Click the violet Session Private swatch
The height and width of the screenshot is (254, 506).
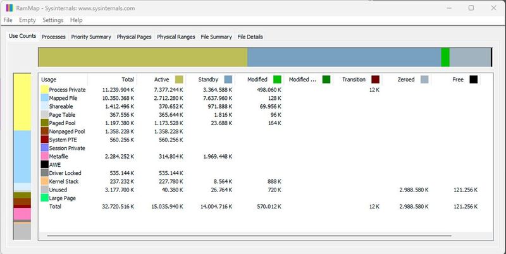[x=44, y=148]
